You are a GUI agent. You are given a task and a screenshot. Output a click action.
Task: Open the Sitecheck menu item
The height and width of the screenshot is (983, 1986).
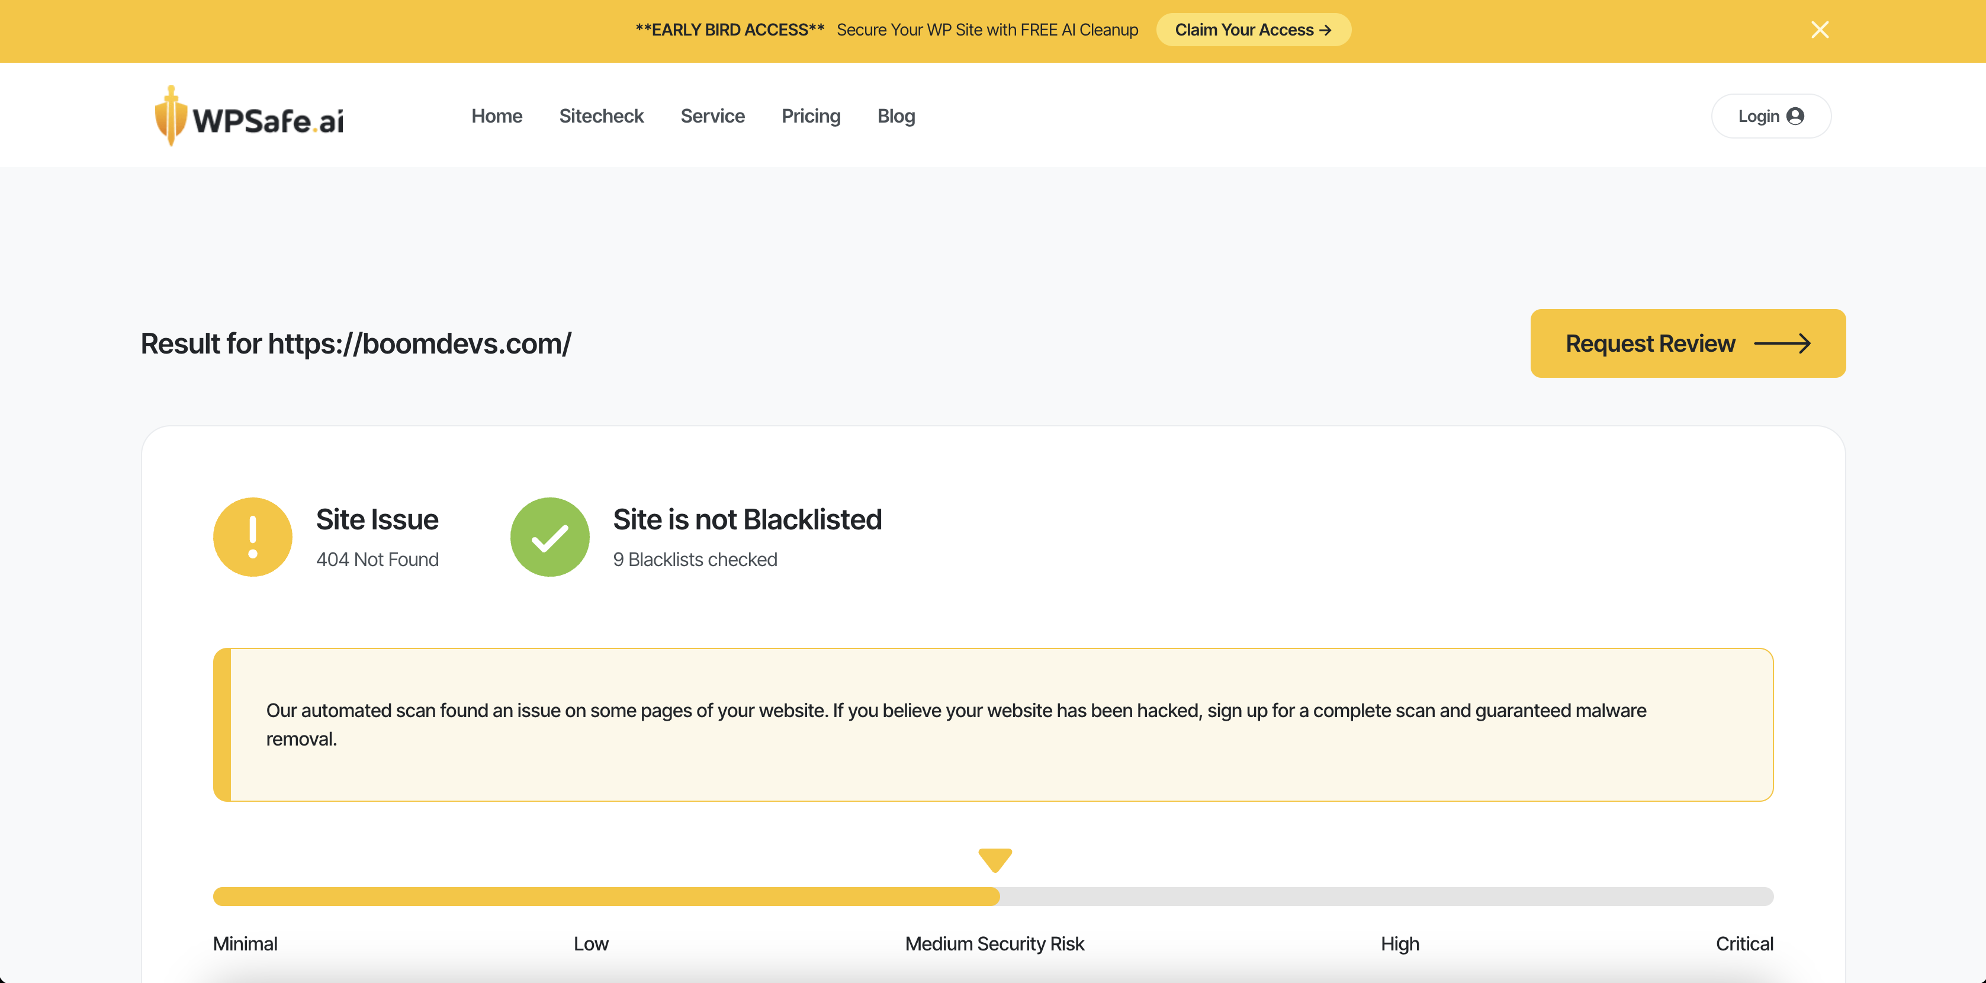click(602, 115)
